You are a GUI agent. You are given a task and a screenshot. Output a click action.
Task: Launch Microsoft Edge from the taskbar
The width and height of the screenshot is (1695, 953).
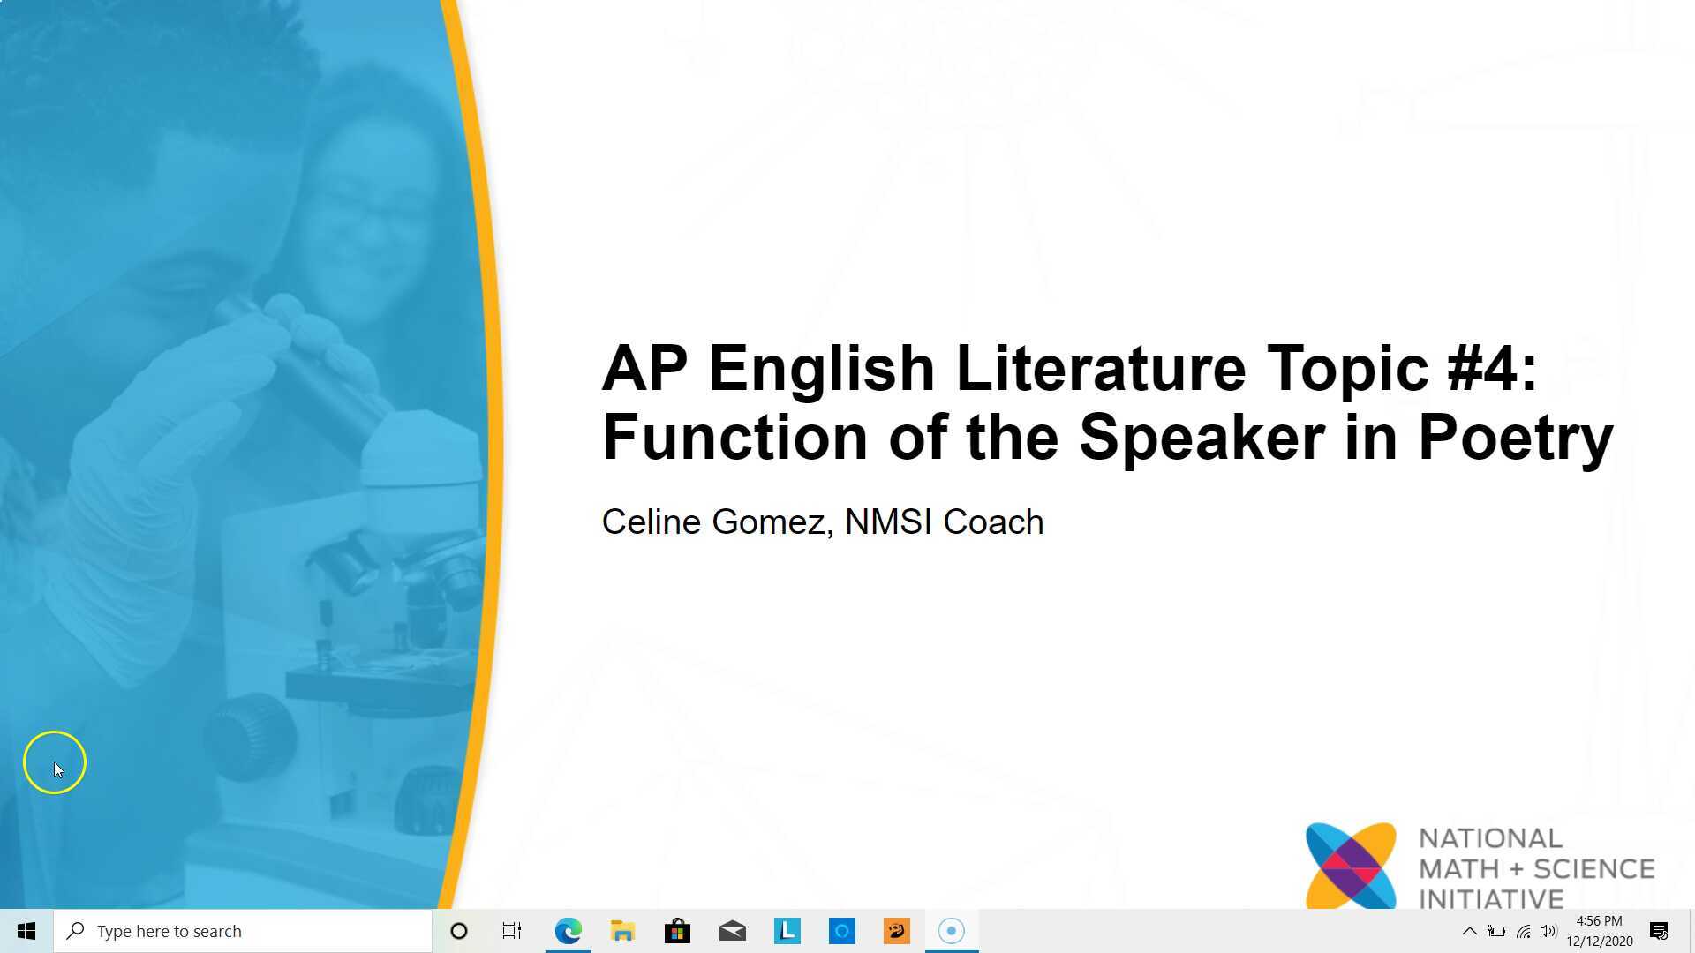click(x=568, y=931)
